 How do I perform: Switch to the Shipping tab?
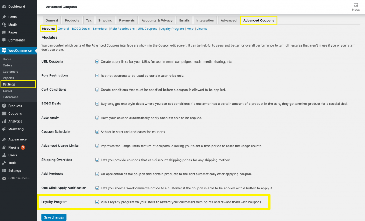coord(105,20)
